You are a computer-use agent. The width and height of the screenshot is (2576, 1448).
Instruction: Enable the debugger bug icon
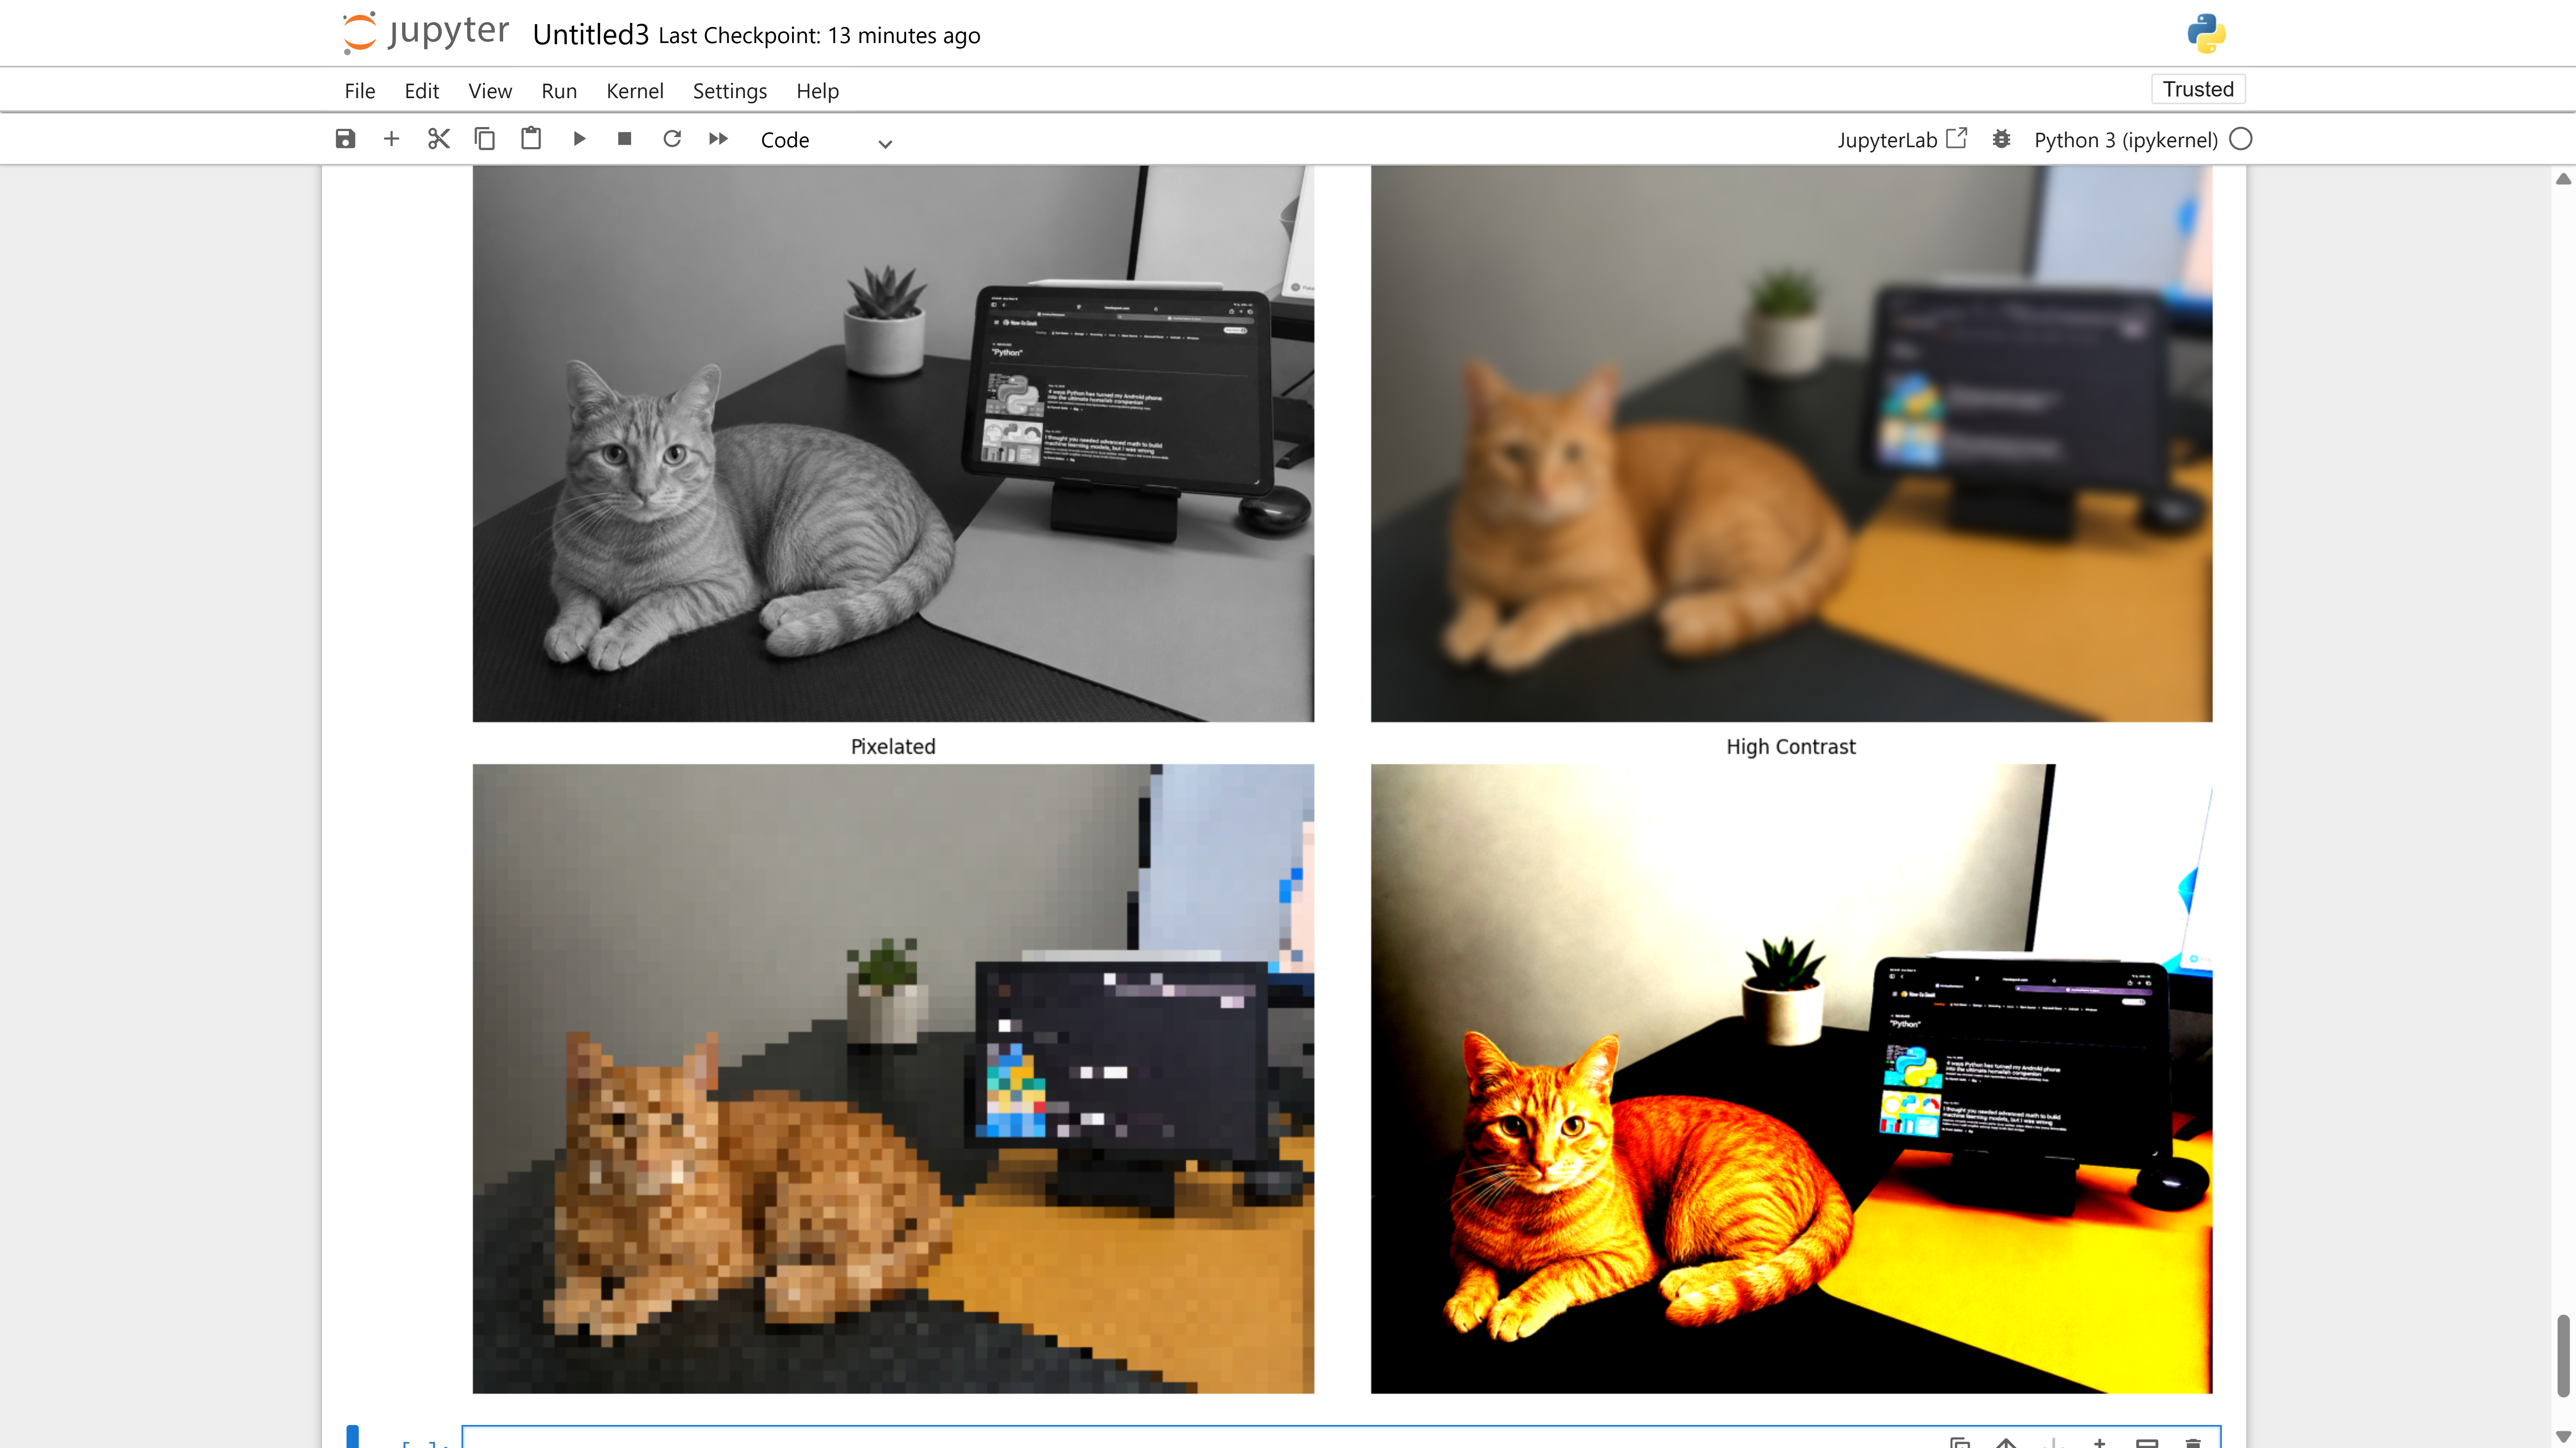(x=2001, y=139)
